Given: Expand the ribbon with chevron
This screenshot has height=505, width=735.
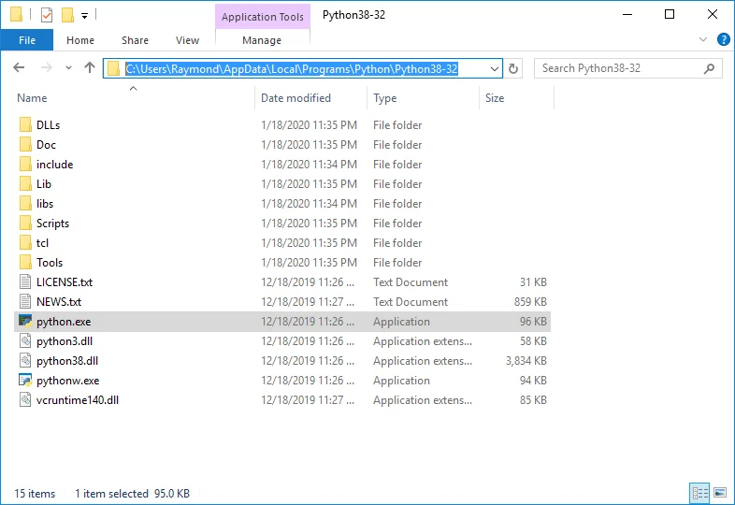Looking at the screenshot, I should [x=704, y=40].
